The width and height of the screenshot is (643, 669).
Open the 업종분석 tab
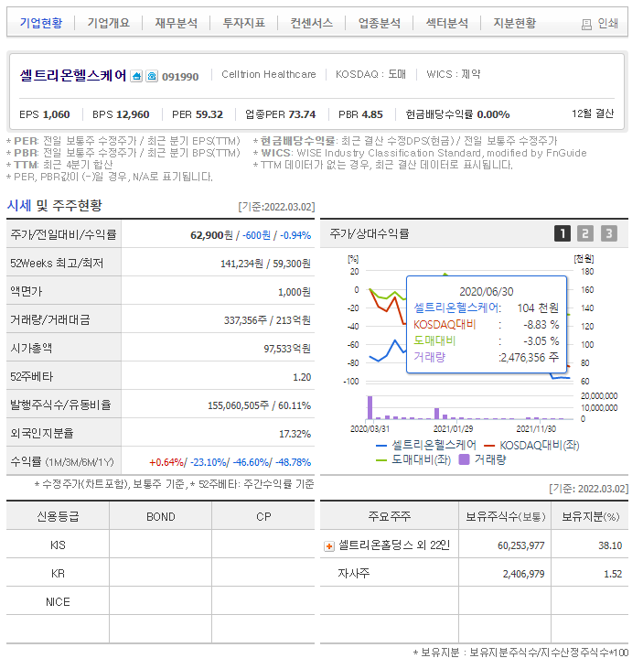coord(379,23)
